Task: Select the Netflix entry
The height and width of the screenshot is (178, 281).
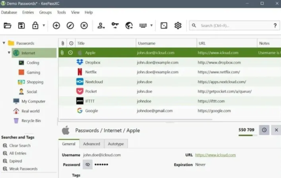Action: coord(170,72)
